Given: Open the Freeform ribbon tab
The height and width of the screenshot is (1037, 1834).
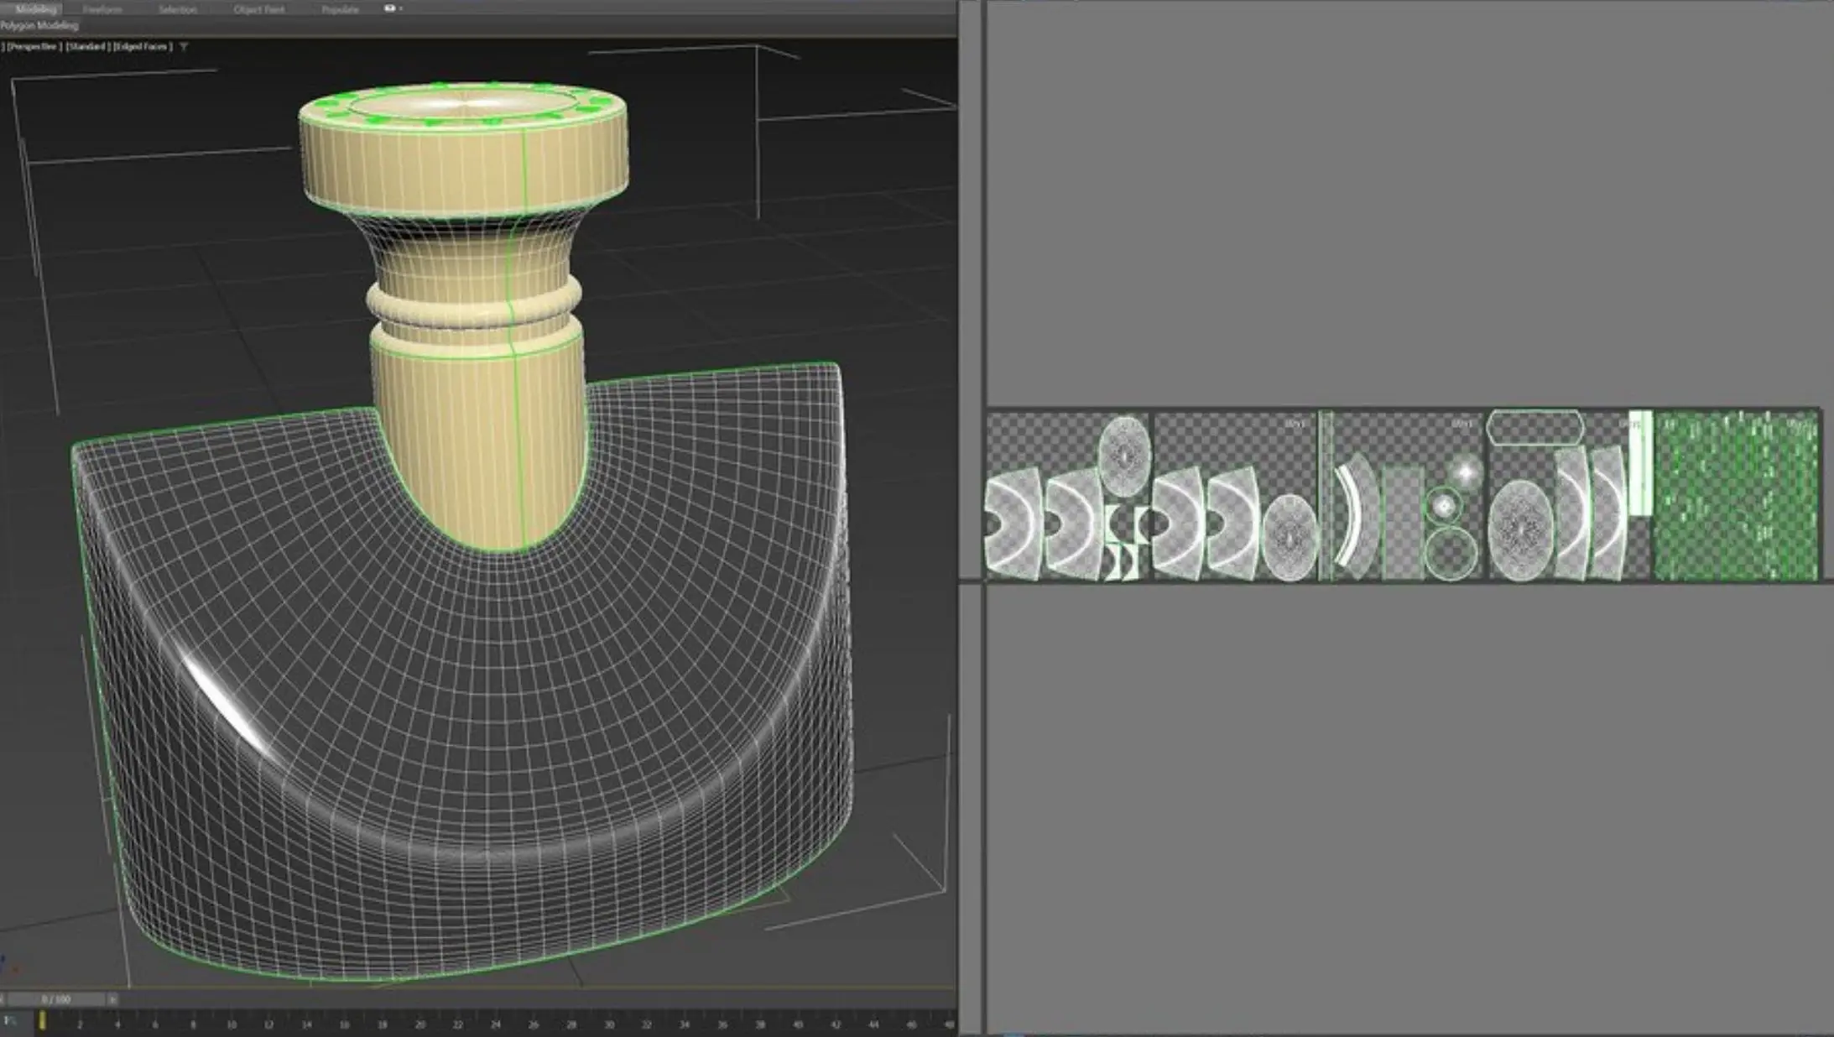Looking at the screenshot, I should tap(102, 9).
